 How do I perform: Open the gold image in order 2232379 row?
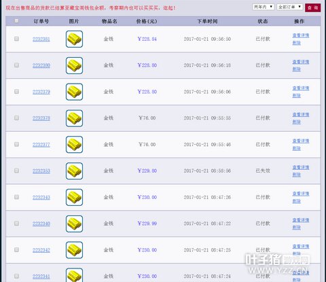pos(74,92)
